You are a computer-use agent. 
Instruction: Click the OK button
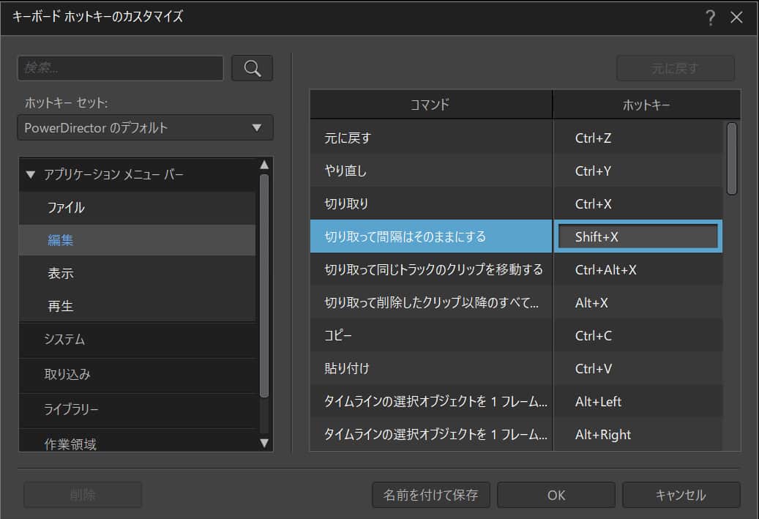[556, 495]
